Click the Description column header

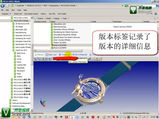click(128, 22)
